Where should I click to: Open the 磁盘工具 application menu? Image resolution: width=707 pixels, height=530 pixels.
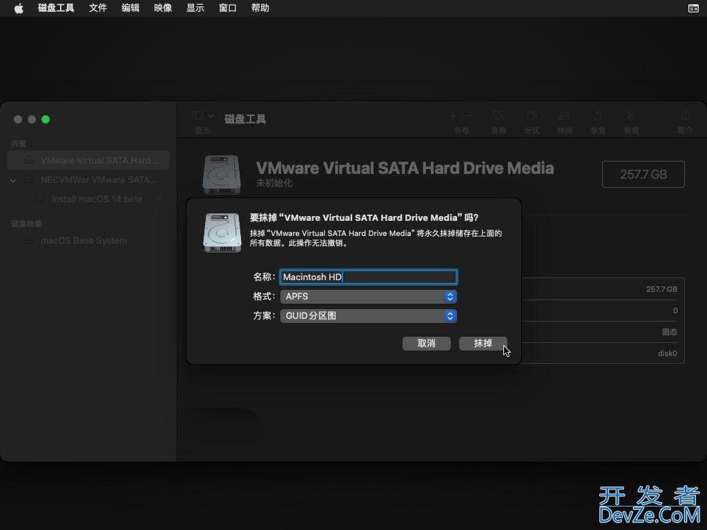click(x=56, y=8)
